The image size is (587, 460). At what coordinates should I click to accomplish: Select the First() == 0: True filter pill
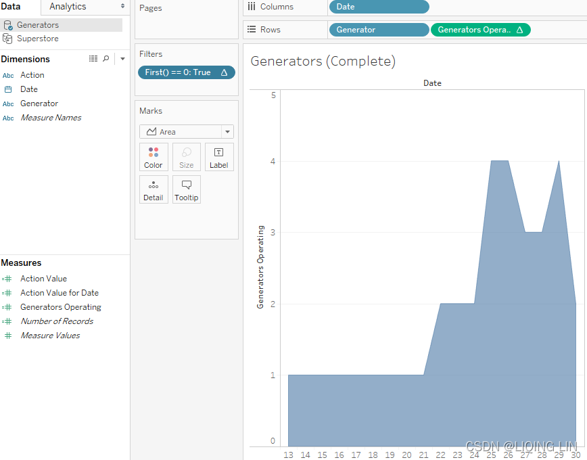point(187,72)
